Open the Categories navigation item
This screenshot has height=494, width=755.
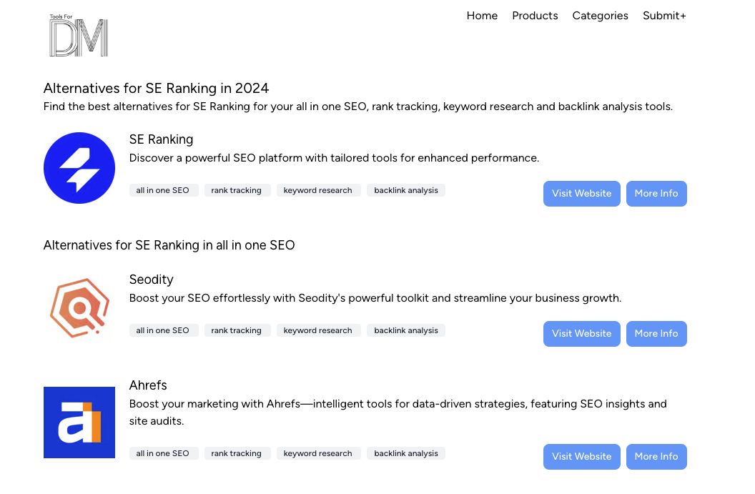[600, 16]
